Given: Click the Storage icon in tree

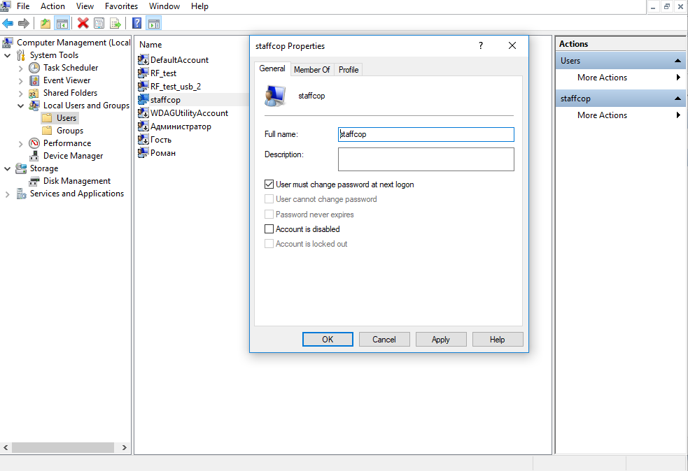Looking at the screenshot, I should [21, 168].
